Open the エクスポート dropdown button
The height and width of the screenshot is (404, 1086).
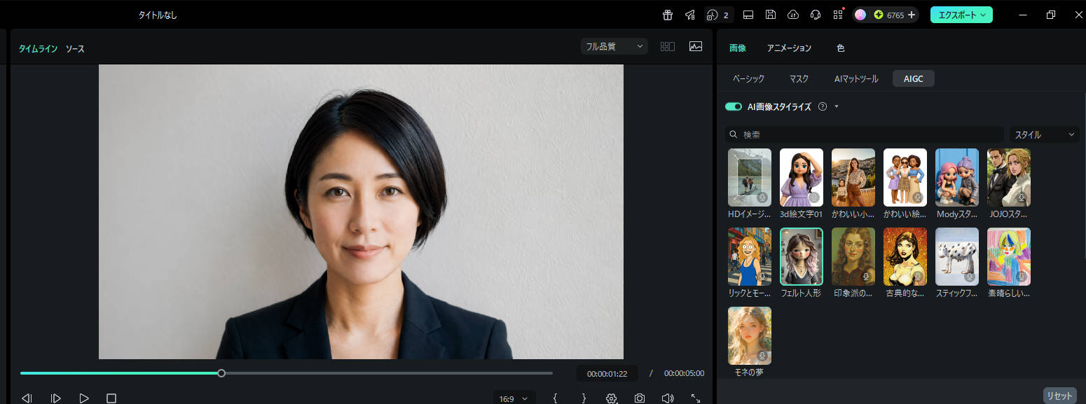point(961,15)
